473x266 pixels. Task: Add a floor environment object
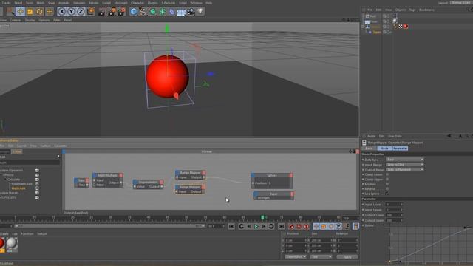coord(181,12)
